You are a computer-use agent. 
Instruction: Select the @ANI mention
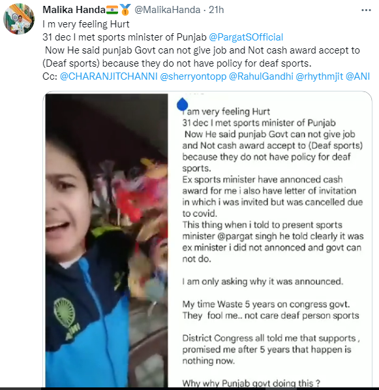(357, 76)
